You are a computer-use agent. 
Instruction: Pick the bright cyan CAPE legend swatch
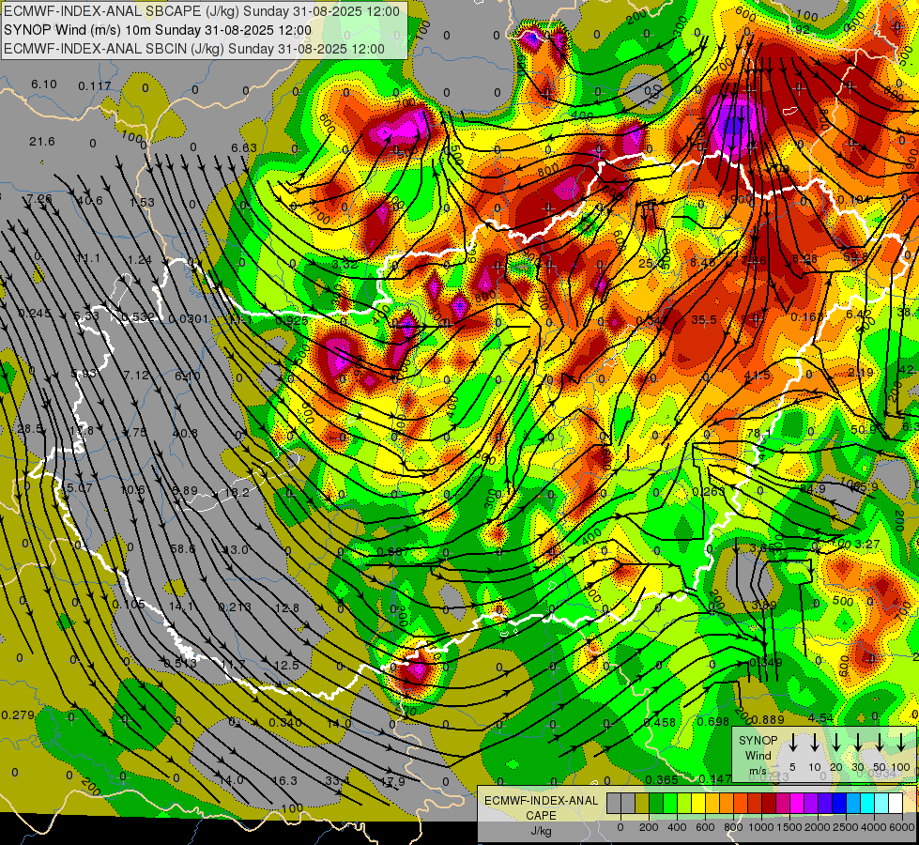click(x=866, y=804)
